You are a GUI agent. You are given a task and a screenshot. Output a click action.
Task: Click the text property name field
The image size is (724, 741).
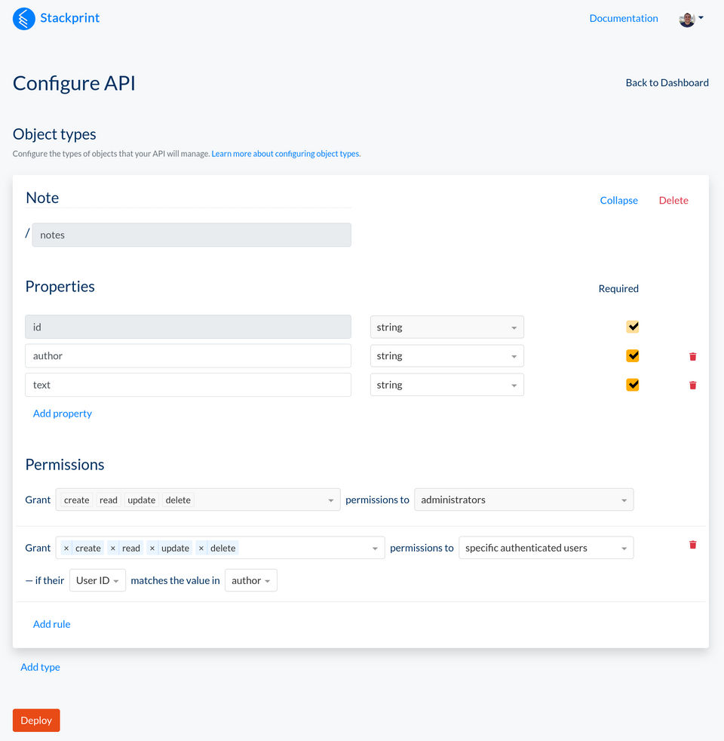[x=188, y=385]
